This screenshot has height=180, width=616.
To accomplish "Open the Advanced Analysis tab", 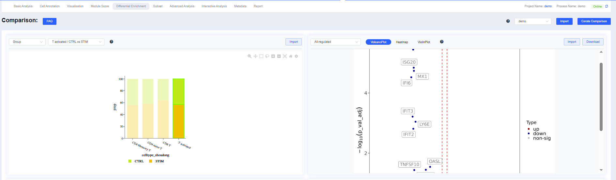I will [x=182, y=6].
